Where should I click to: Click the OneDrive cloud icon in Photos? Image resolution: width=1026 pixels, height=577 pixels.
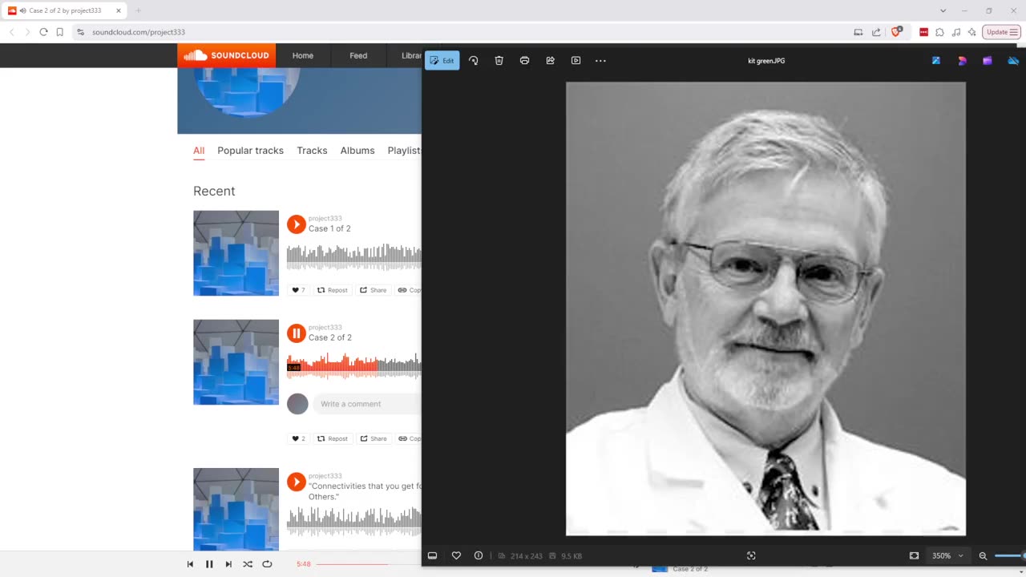1013,60
